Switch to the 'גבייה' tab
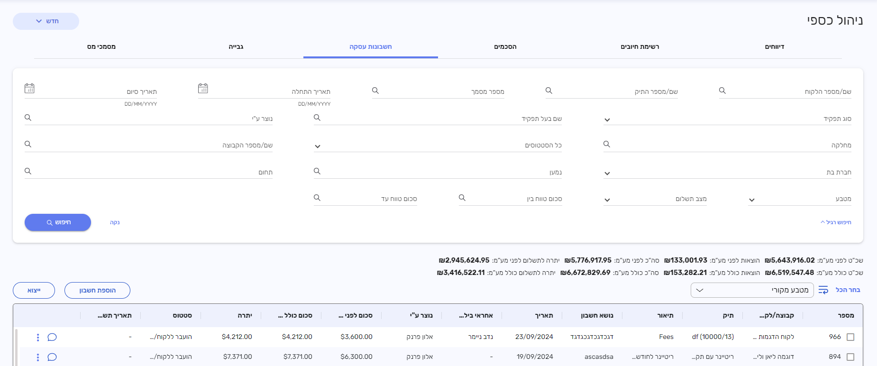877x366 pixels. pyautogui.click(x=236, y=47)
